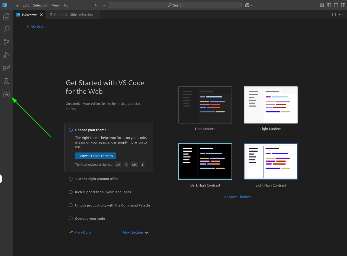
Task: Toggle the primary side bar
Action: 329,5
